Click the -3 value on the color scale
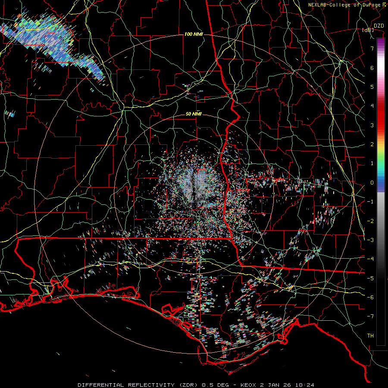Viewport: 388px width, 388px height. click(x=370, y=240)
